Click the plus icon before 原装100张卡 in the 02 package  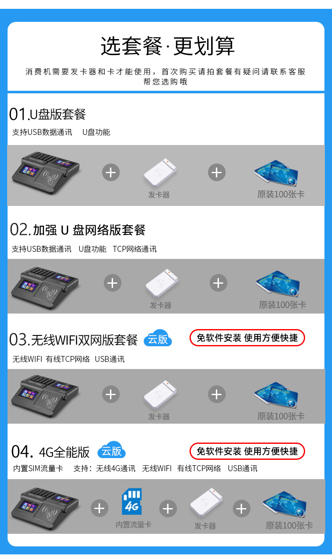pyautogui.click(x=218, y=283)
